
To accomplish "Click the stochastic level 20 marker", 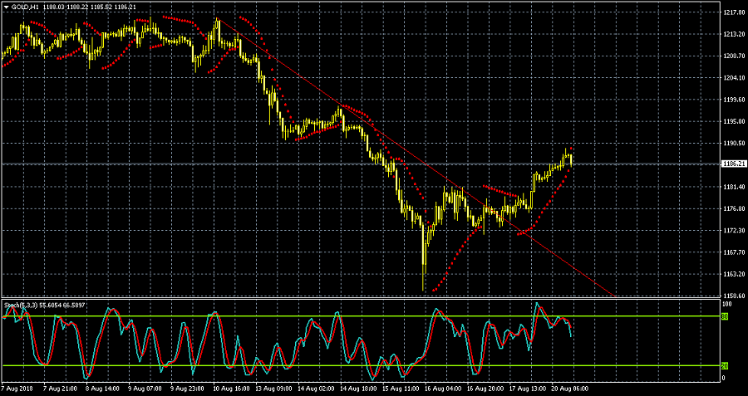I will click(723, 365).
